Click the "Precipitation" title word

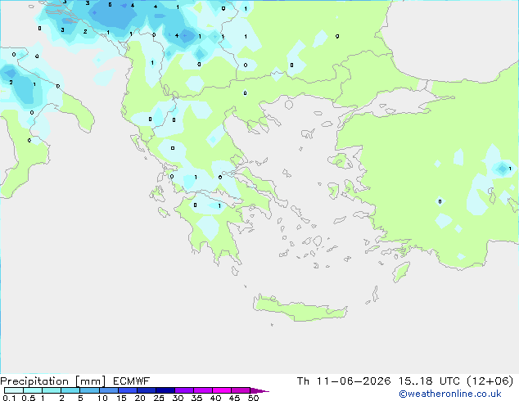pyautogui.click(x=34, y=381)
